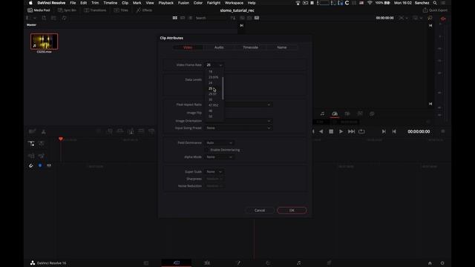Open the audio tool in viewer toolbar
Viewport: 475px width, 267px height.
click(x=322, y=113)
